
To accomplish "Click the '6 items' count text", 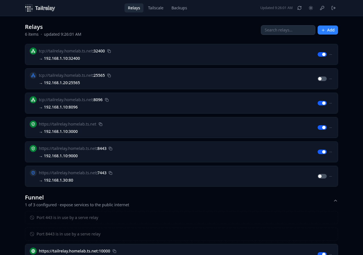I will click(32, 34).
